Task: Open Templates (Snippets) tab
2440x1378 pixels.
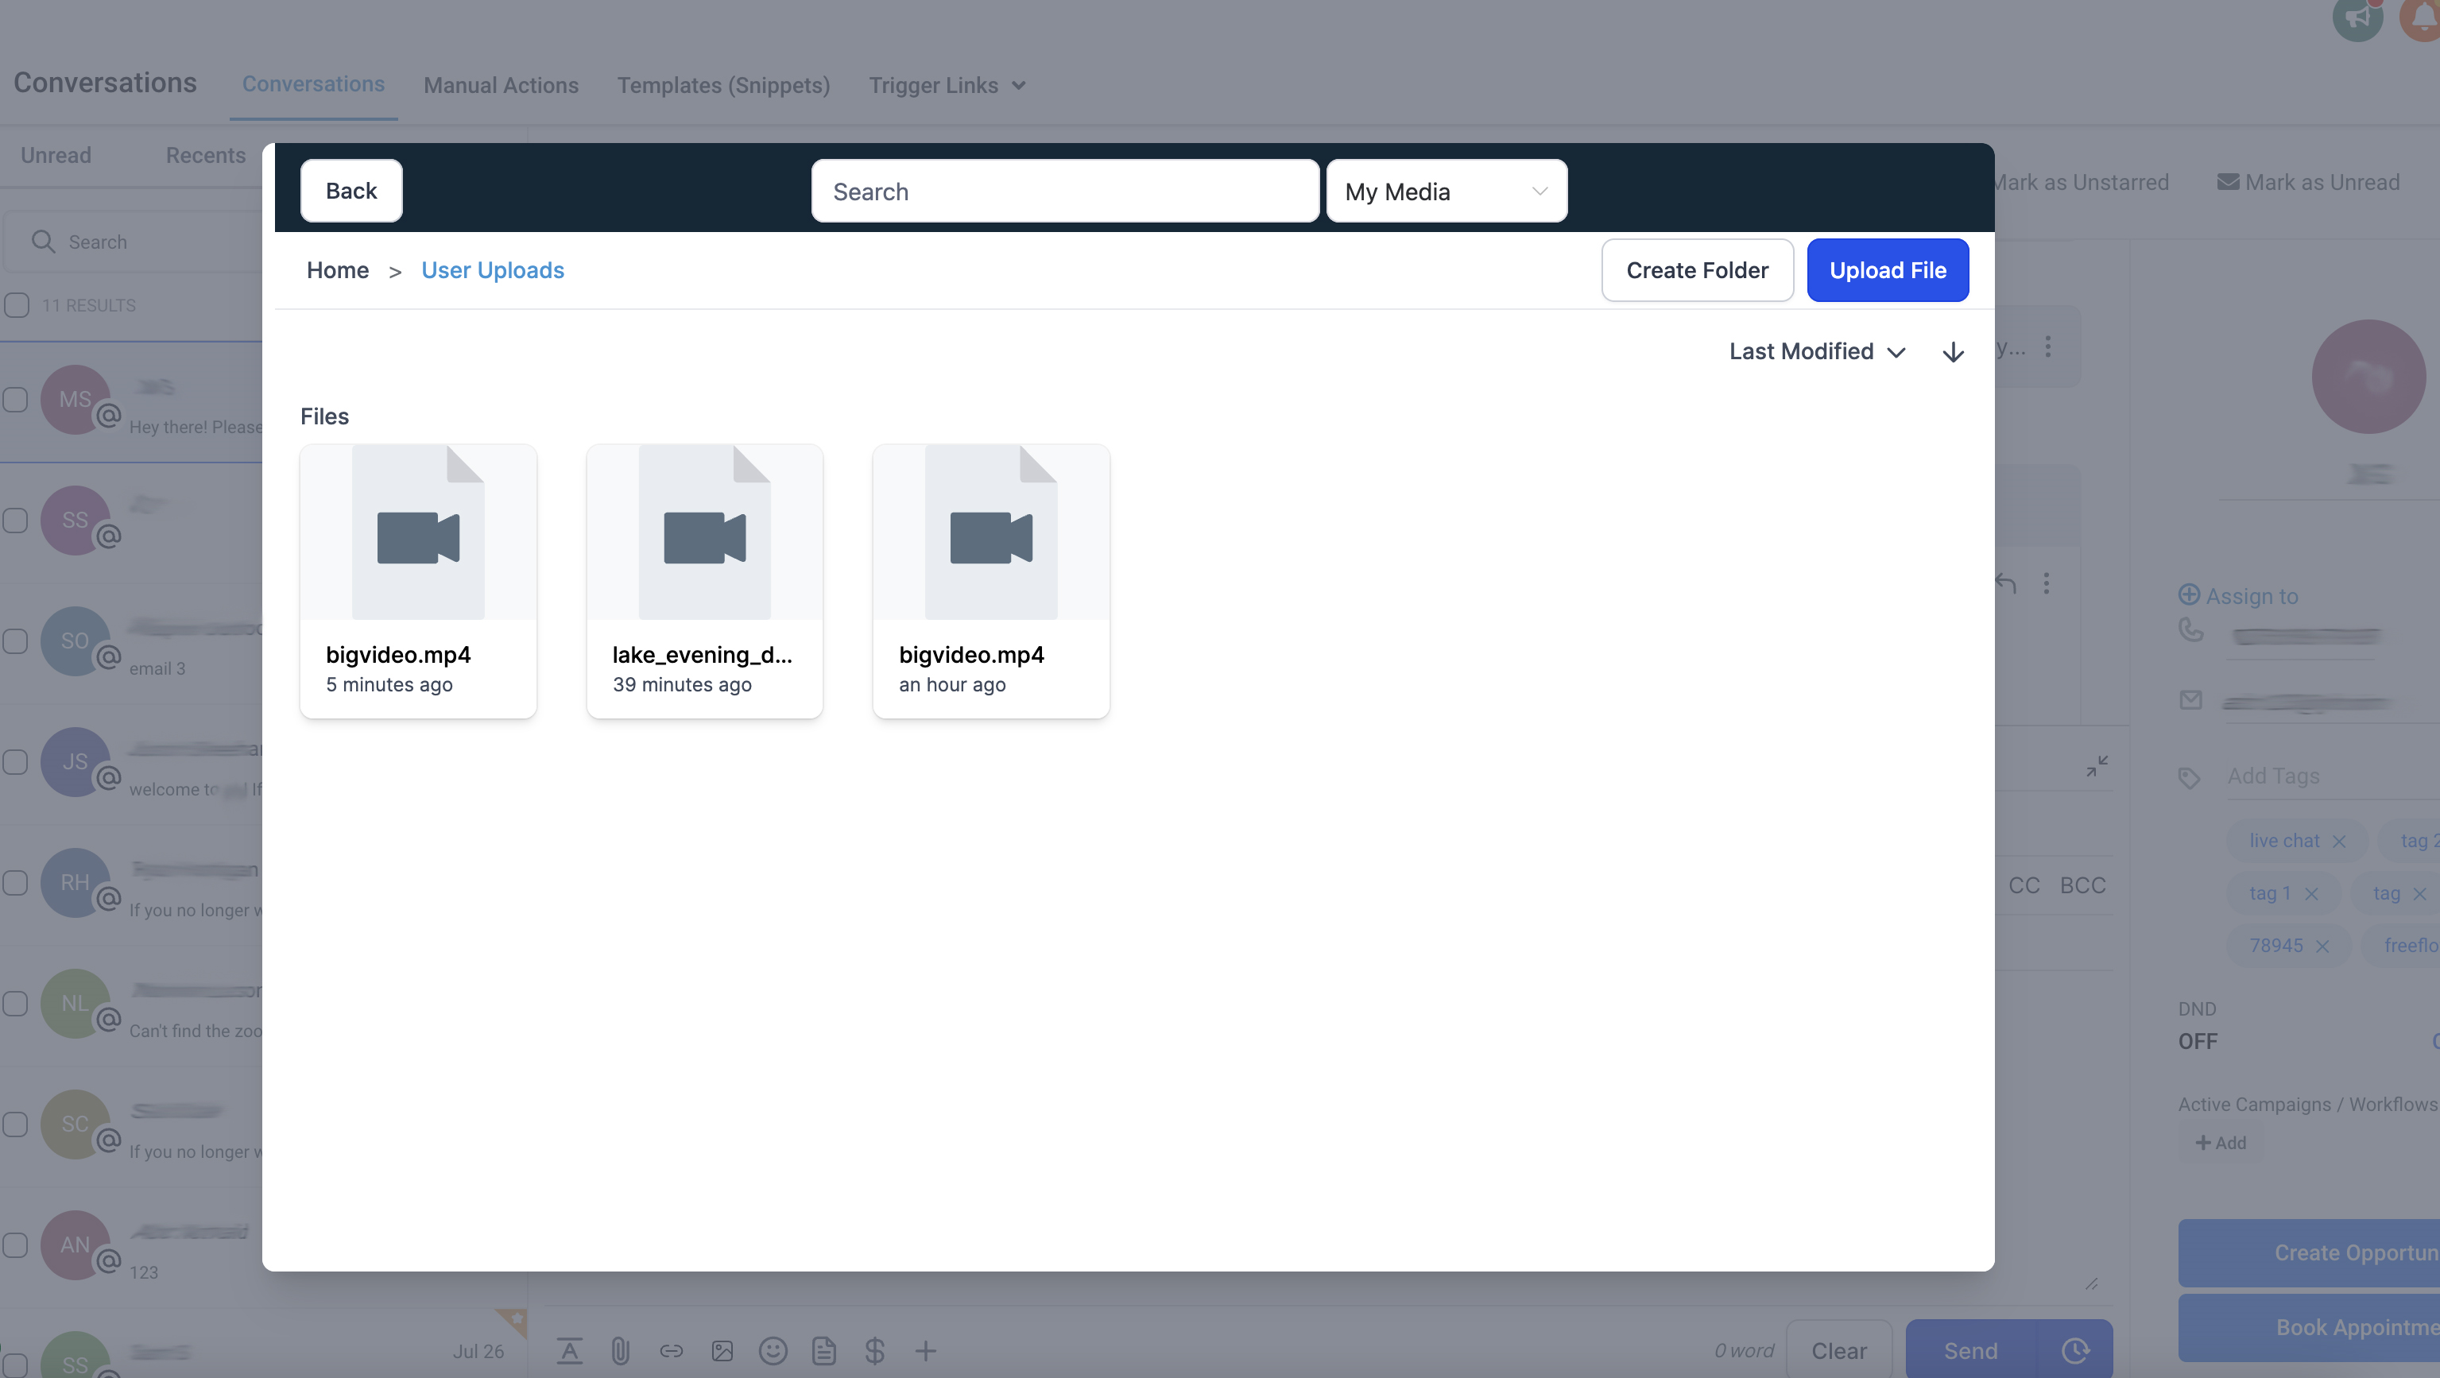Action: point(722,85)
